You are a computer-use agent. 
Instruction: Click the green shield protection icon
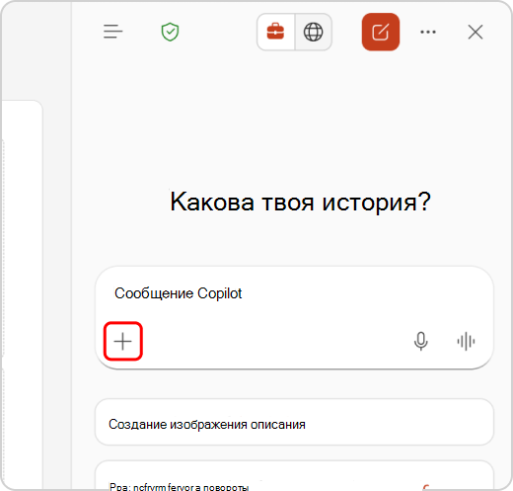pos(170,32)
